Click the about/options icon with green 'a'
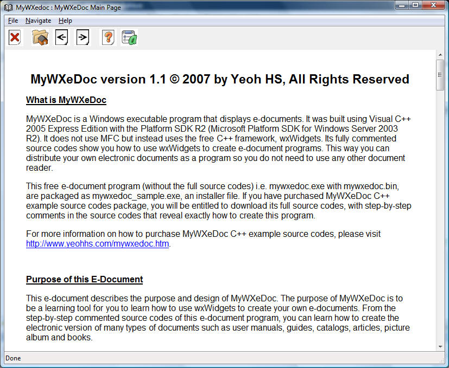 click(129, 37)
